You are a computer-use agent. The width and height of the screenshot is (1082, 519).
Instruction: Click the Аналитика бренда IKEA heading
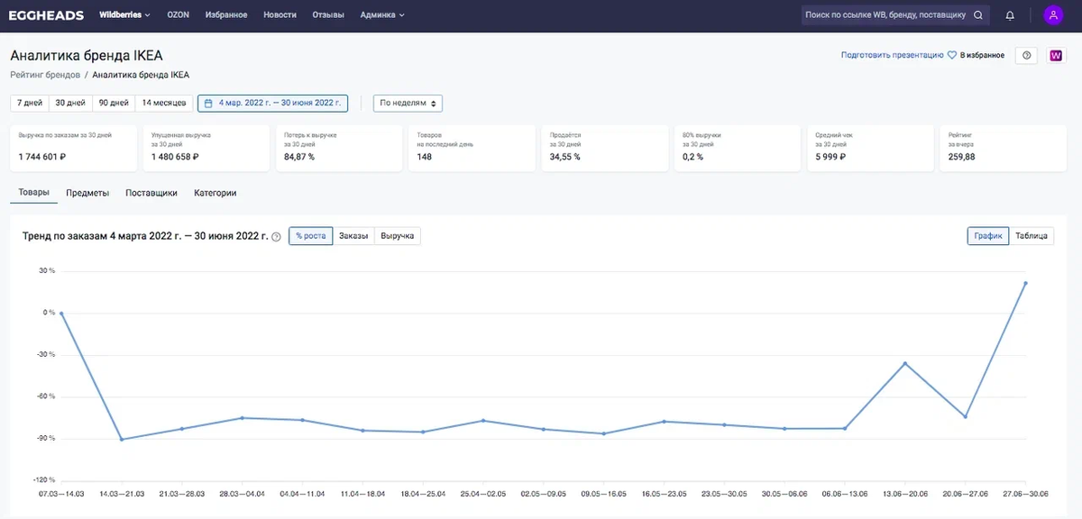click(87, 55)
